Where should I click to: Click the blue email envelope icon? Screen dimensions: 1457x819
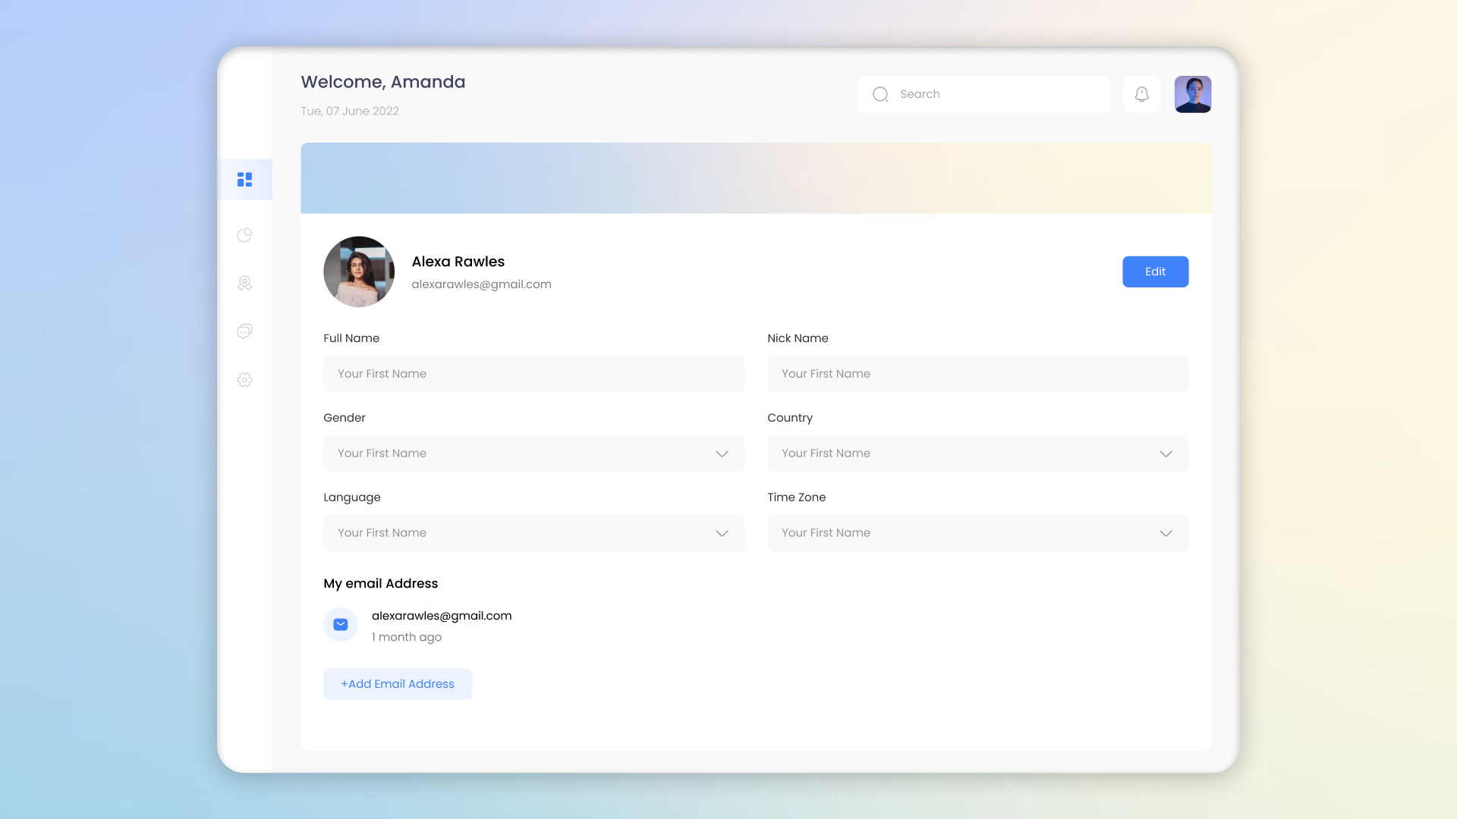[341, 624]
